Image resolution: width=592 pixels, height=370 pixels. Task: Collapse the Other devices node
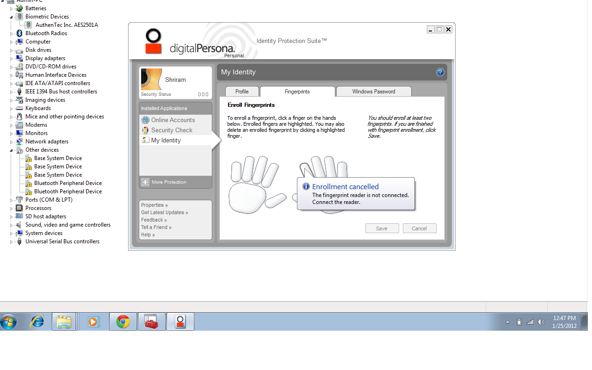point(12,150)
